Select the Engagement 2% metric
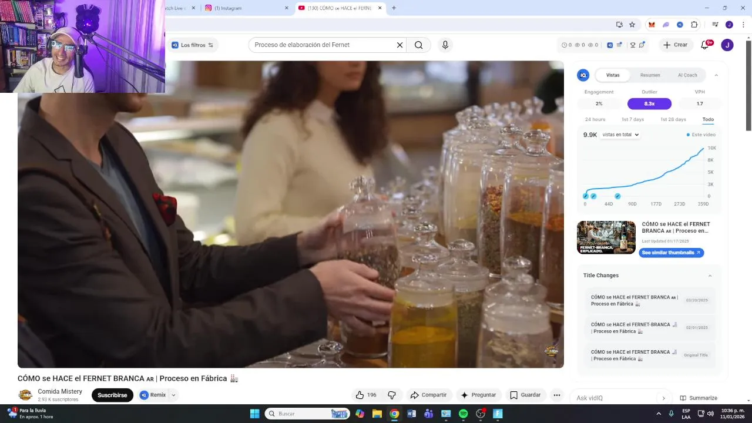Viewport: 752px width, 423px height. click(x=599, y=103)
